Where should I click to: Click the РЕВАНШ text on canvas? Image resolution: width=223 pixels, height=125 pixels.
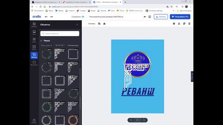(138, 92)
